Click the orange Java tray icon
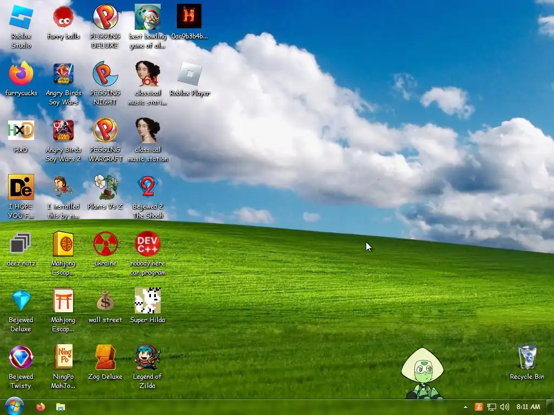 479,407
